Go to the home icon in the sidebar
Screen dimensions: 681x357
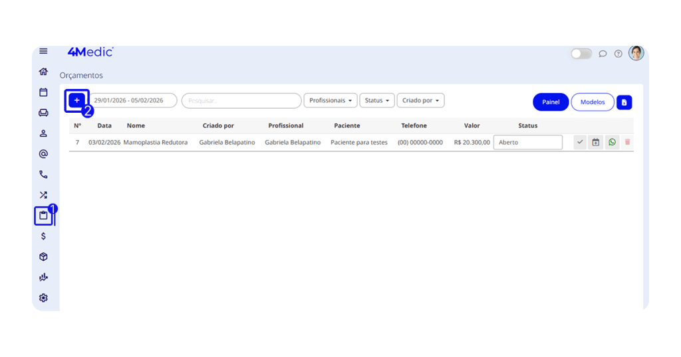pos(43,72)
